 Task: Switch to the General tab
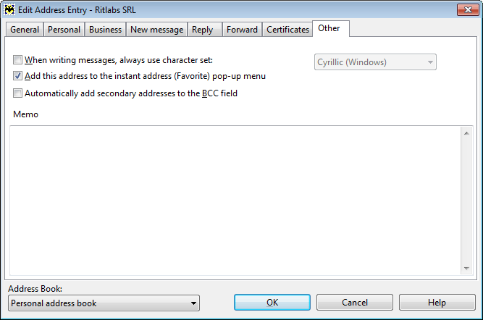pos(25,30)
